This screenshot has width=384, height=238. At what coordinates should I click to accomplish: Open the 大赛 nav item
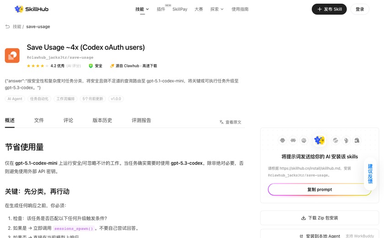(198, 9)
